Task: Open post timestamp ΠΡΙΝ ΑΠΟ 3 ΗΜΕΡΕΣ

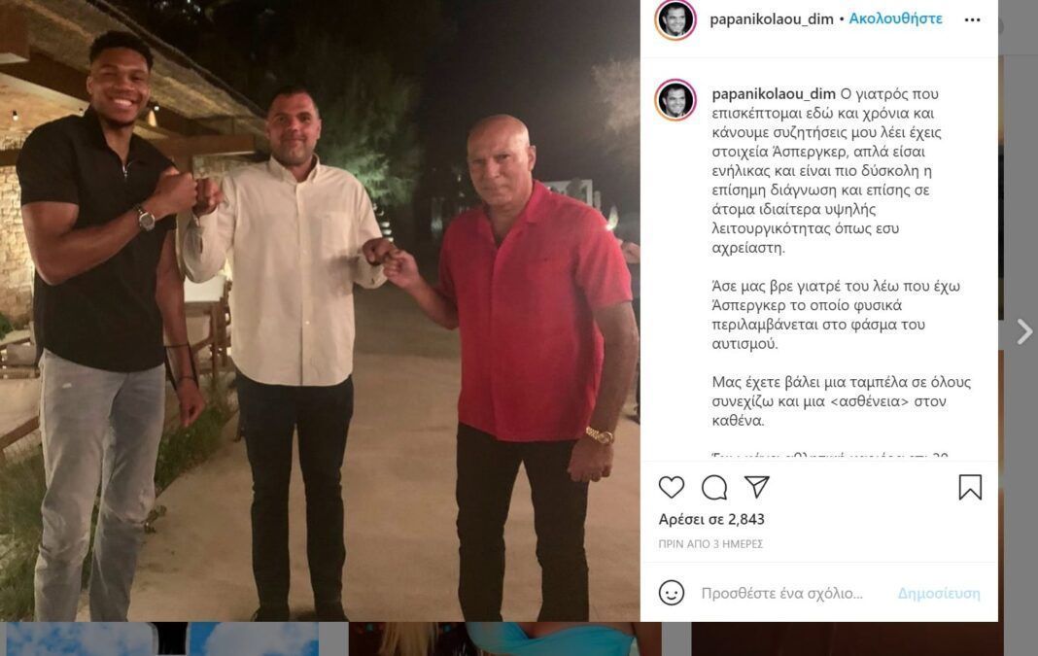Action: pos(711,544)
